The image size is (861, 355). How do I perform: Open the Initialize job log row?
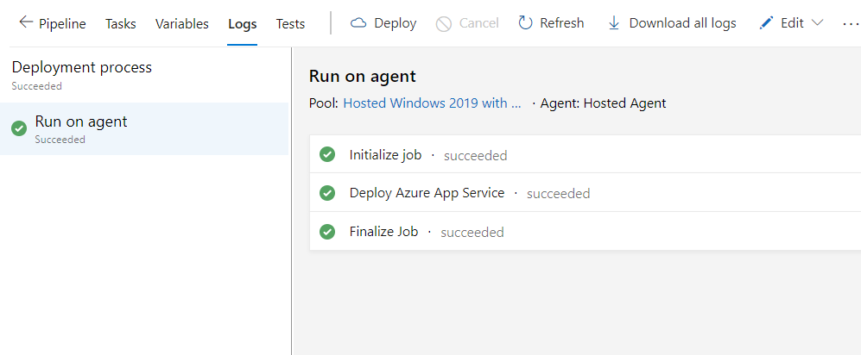tap(385, 155)
